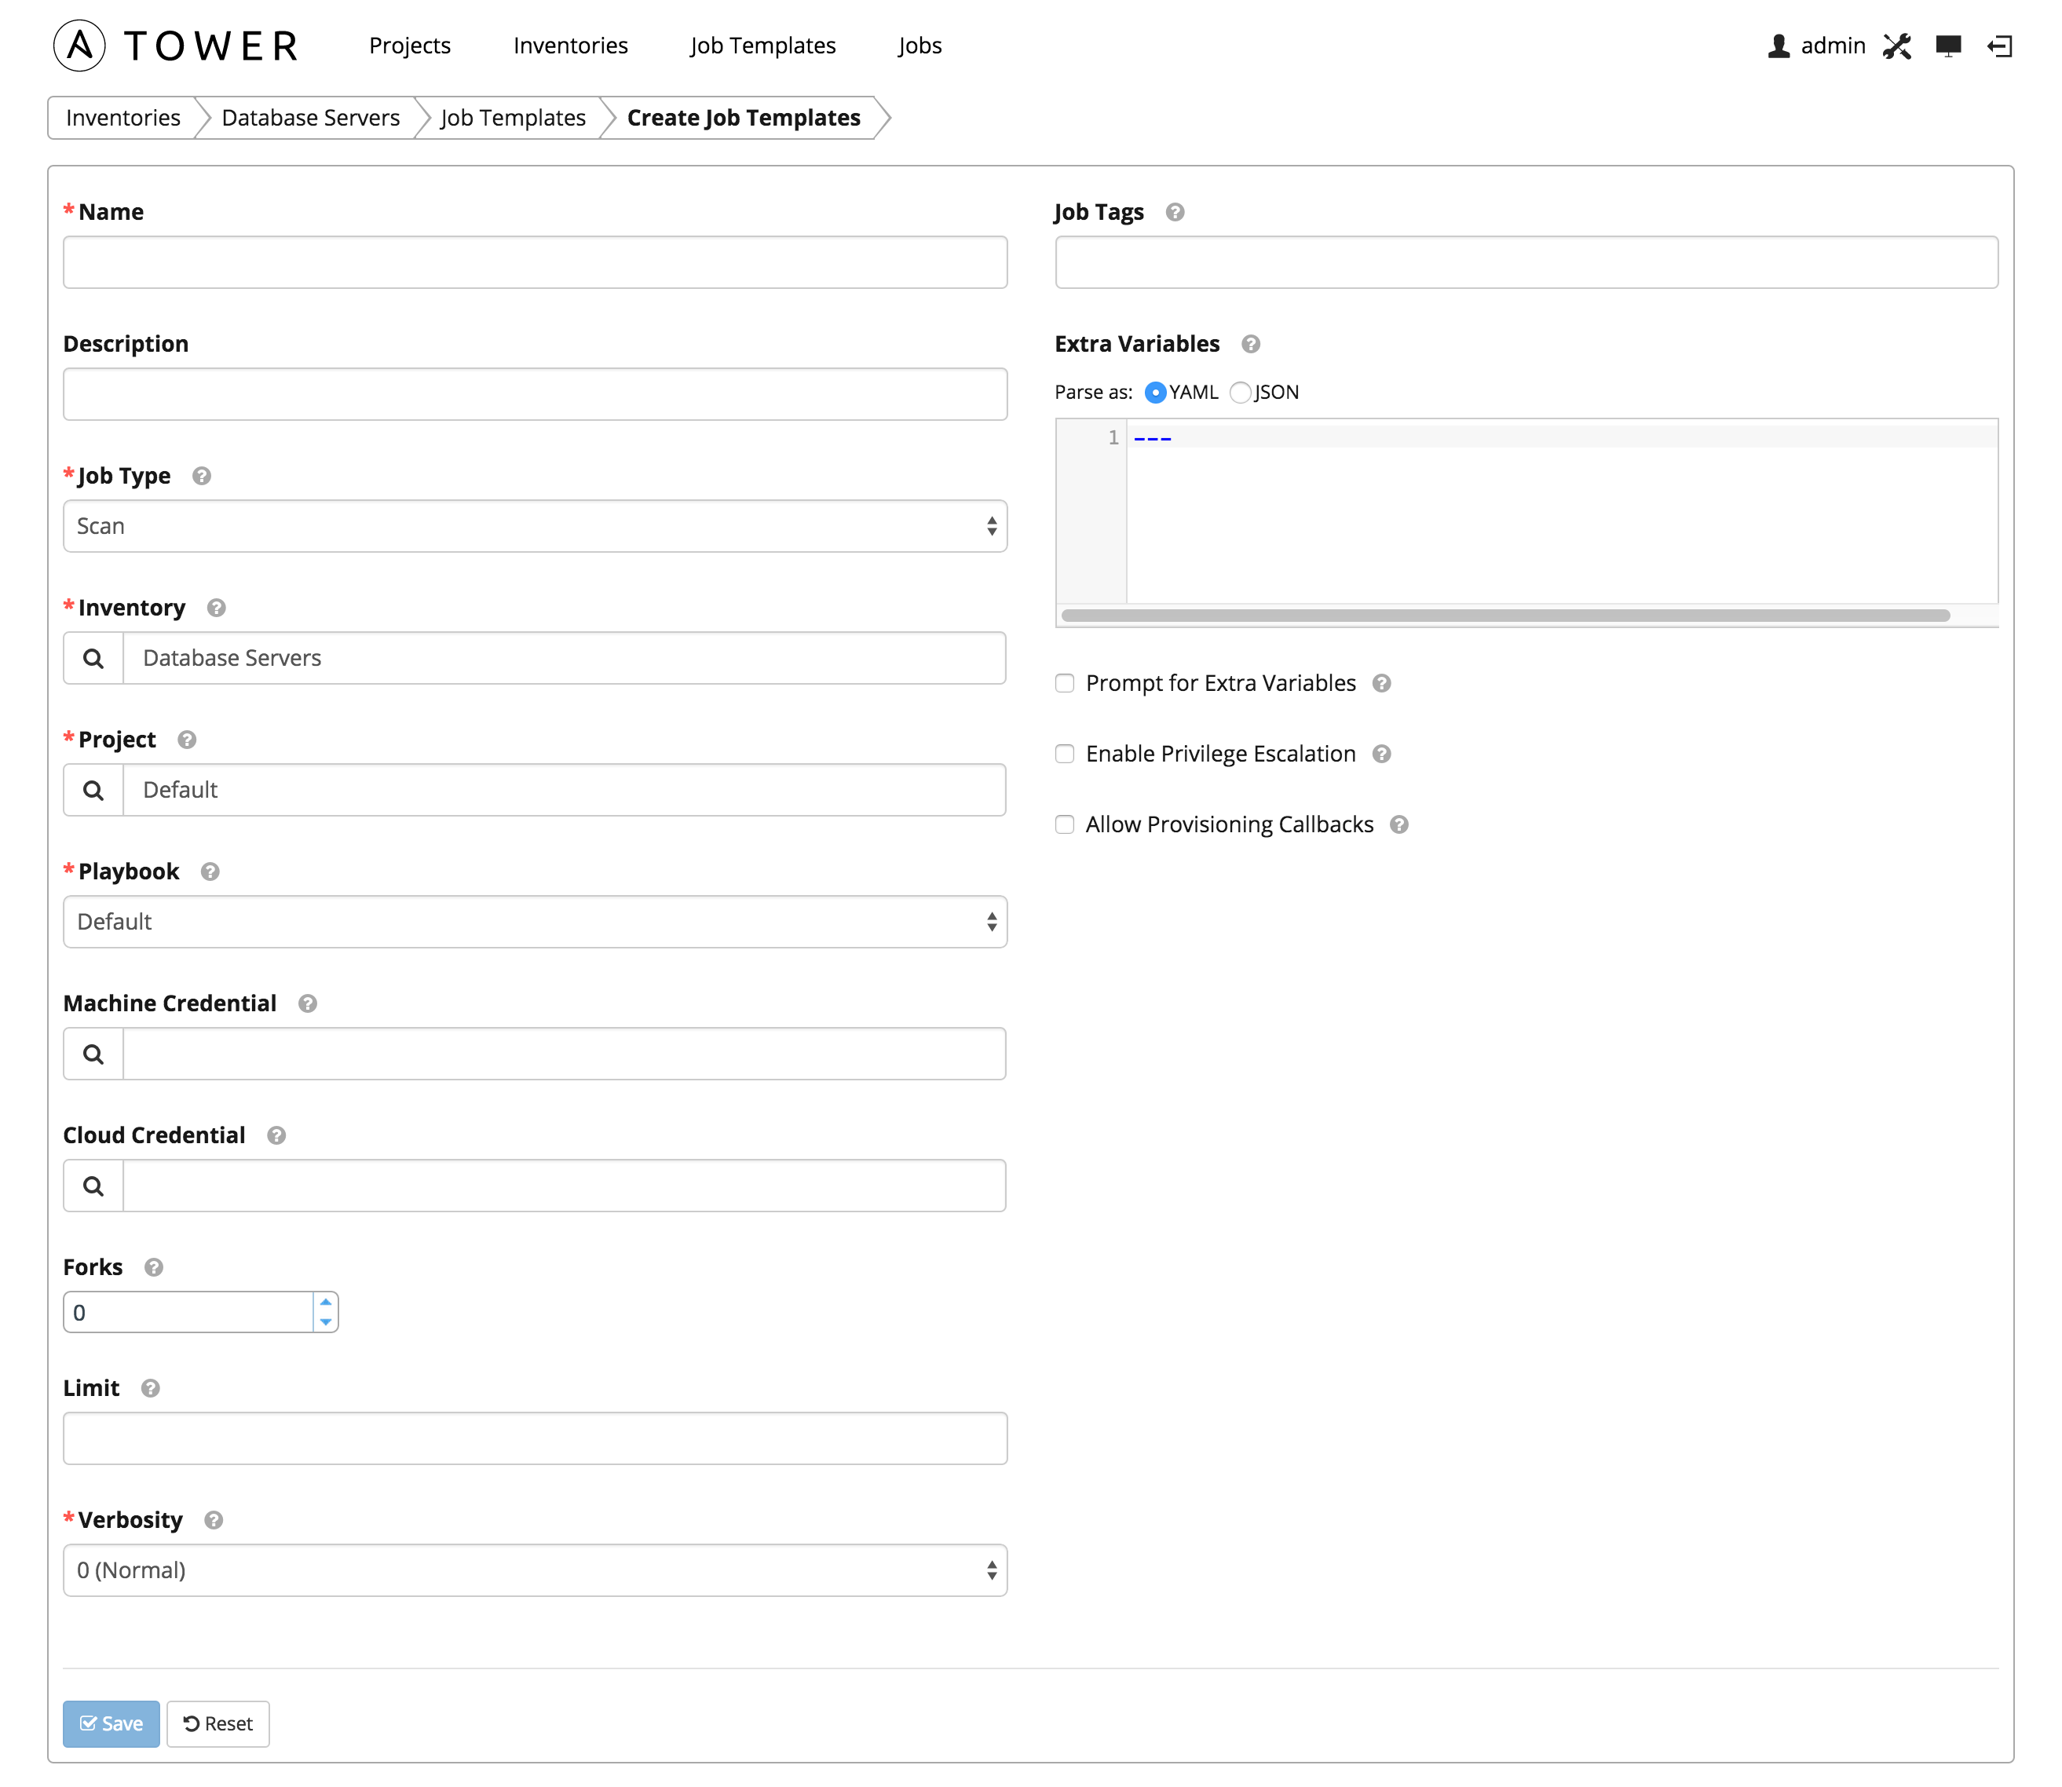Open Job Templates in top navigation

[762, 46]
